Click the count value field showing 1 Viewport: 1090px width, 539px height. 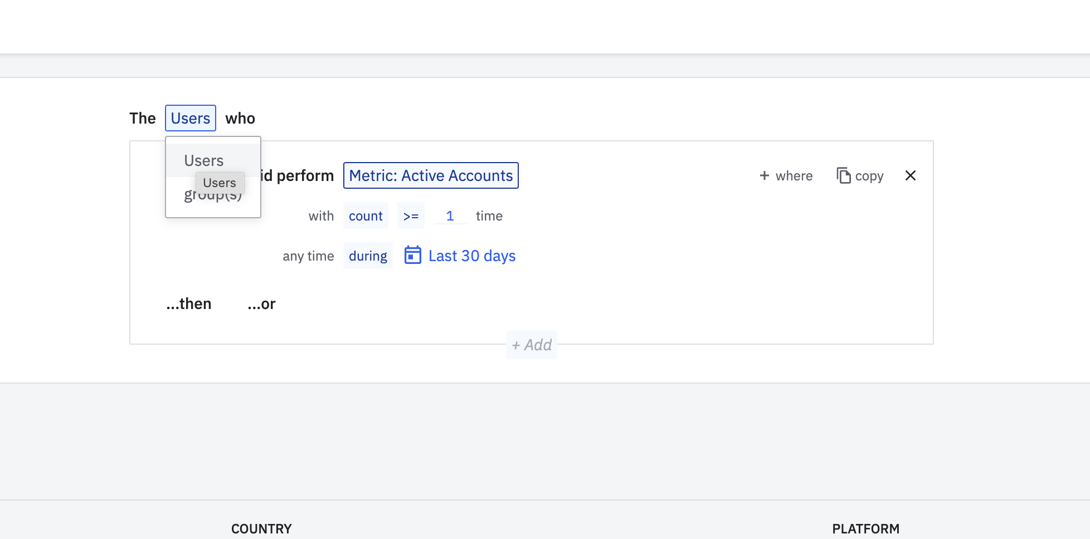coord(450,216)
